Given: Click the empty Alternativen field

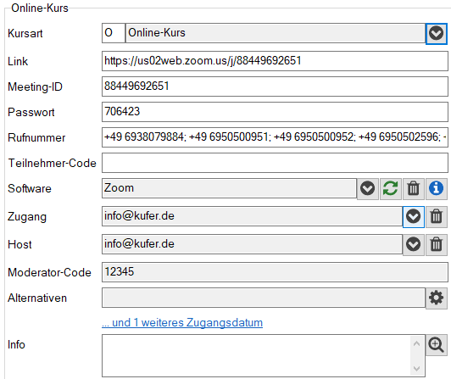Looking at the screenshot, I should 264,298.
